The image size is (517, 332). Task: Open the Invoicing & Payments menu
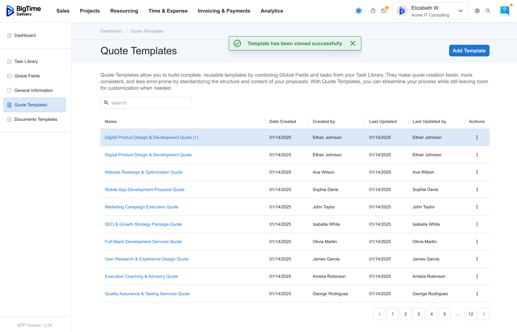[x=224, y=11]
